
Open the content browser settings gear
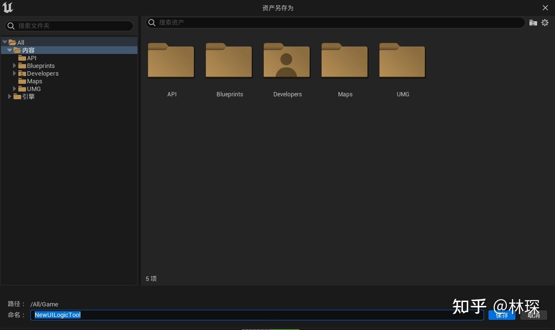545,23
